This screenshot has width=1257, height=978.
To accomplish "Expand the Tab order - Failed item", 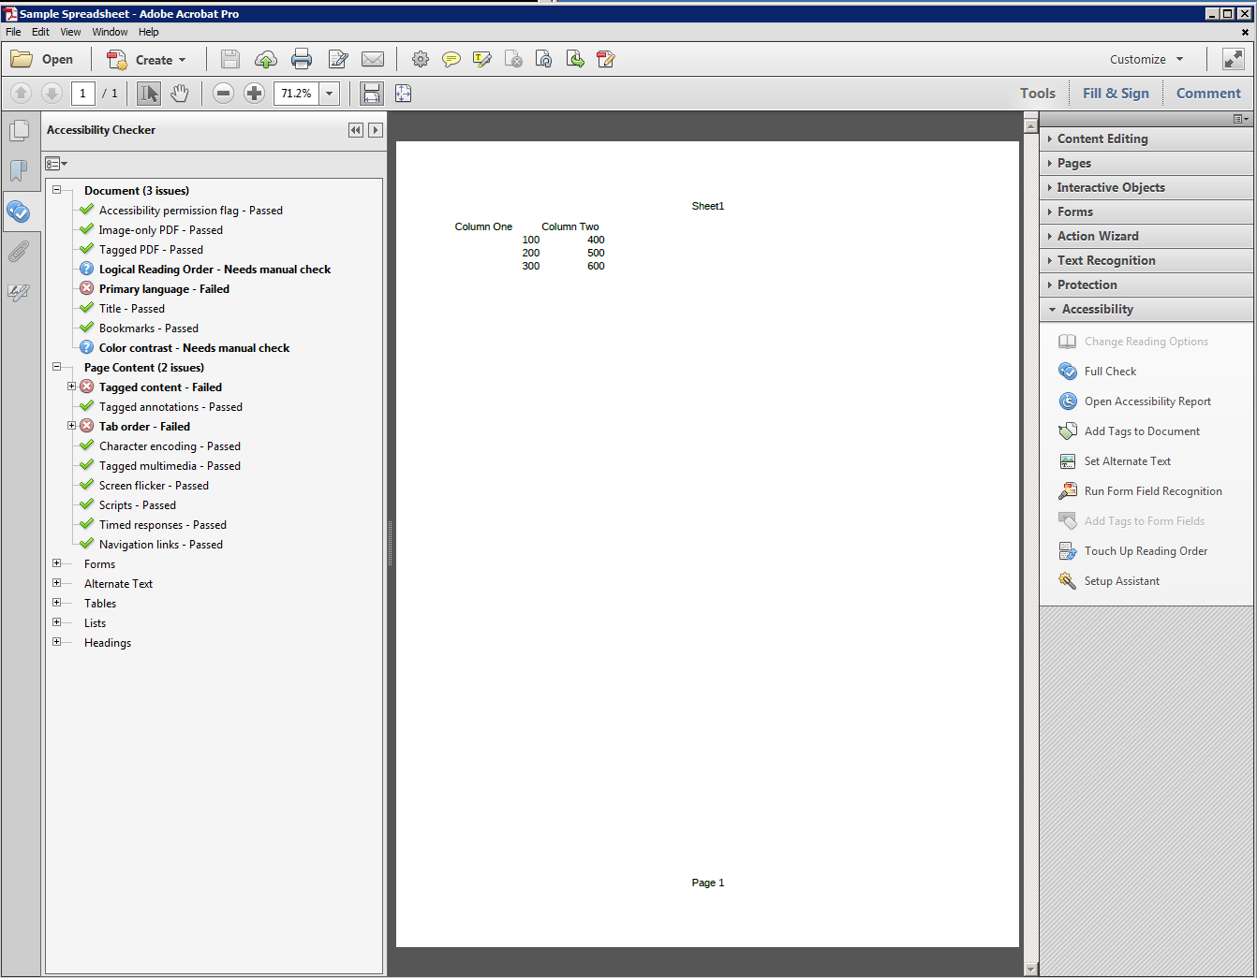I will click(71, 426).
